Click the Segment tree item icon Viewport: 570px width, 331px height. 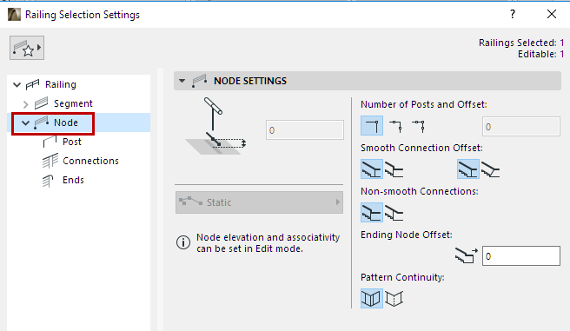[x=41, y=103]
